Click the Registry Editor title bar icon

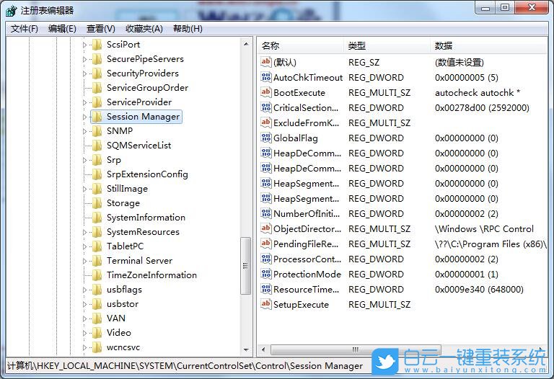11,11
